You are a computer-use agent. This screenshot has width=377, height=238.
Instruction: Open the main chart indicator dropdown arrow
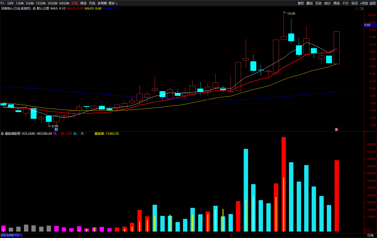pos(34,8)
